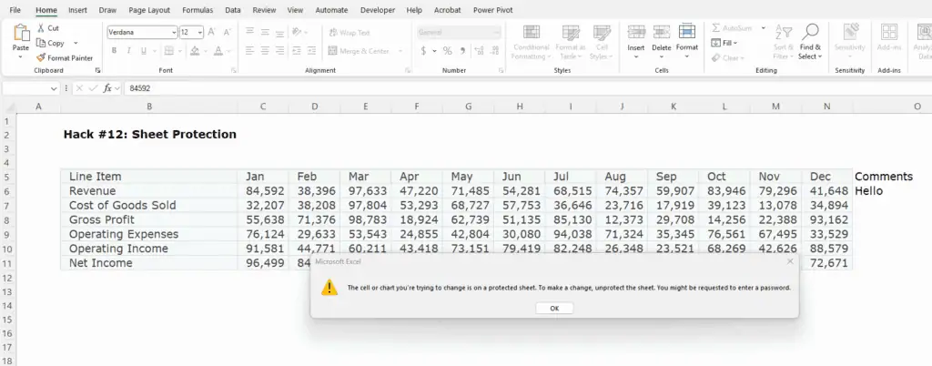Screen dimensions: 932x366
Task: Toggle Middle Align
Action: coord(265,32)
